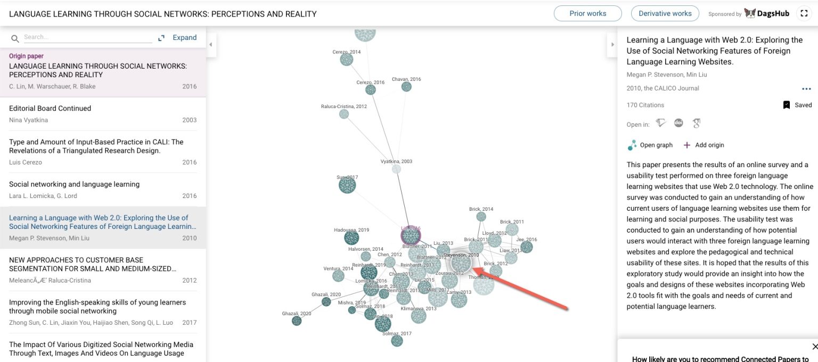Select the 'Social networking and language learning' paper
This screenshot has width=818, height=362.
pos(74,184)
